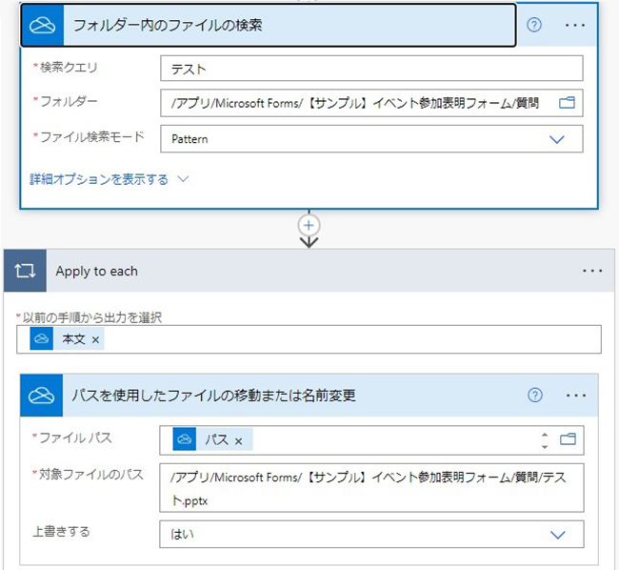
Task: Remove the パス token from ファイルパス
Action: (238, 440)
